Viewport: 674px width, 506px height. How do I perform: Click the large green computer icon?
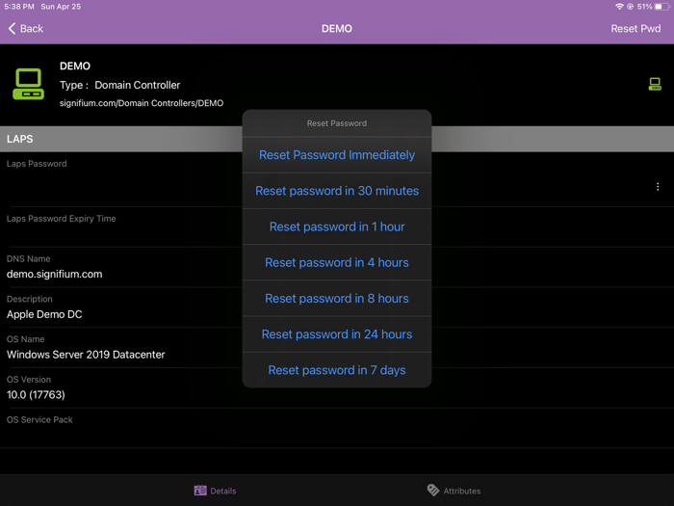point(28,84)
